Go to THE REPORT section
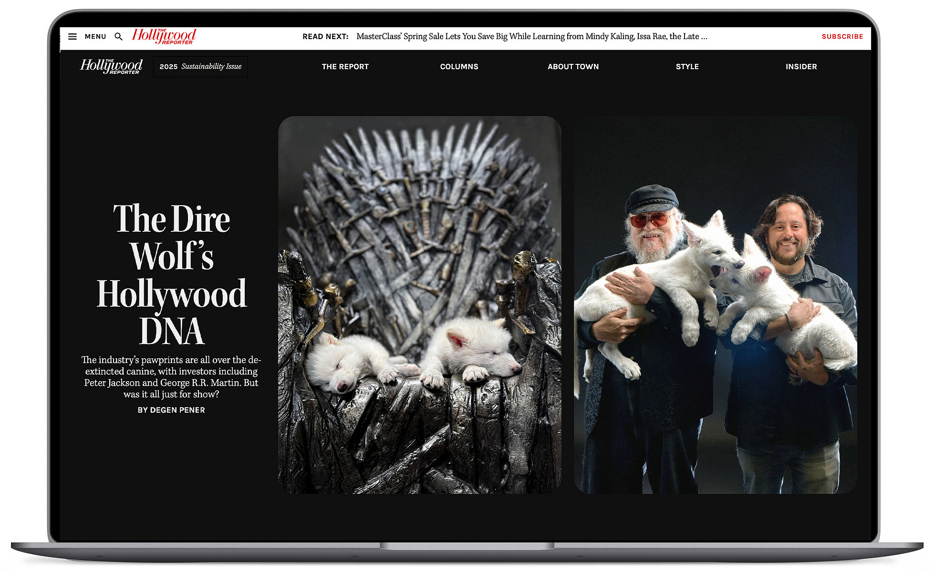935x572 pixels. tap(345, 67)
